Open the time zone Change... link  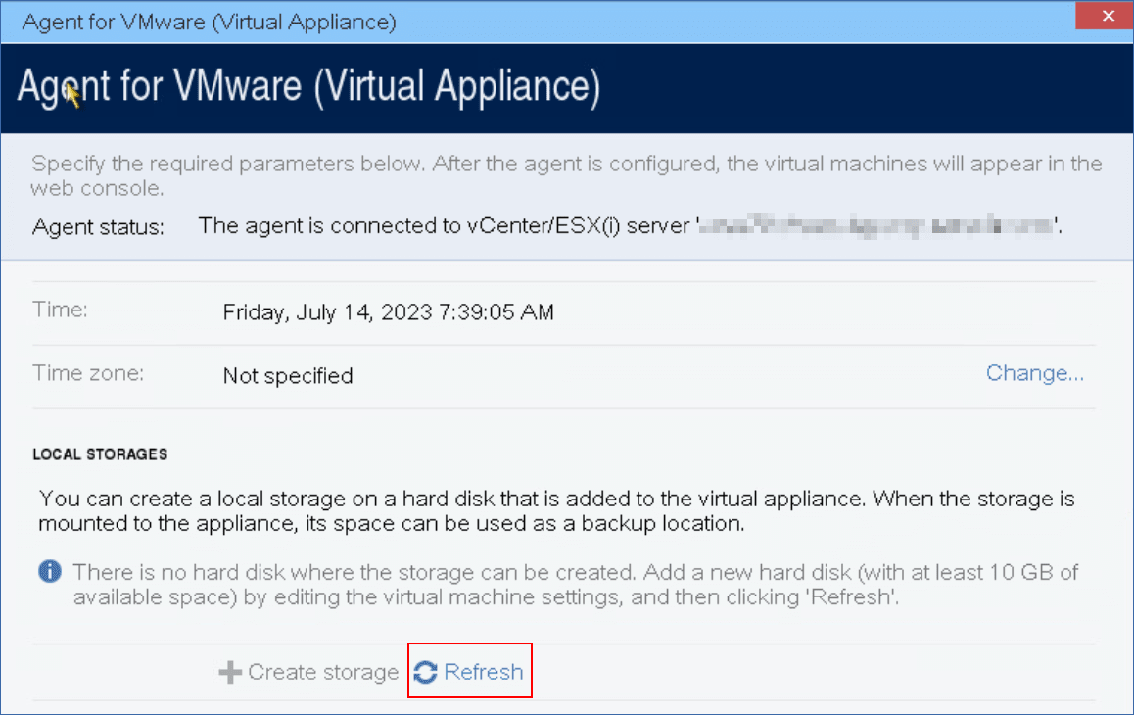[1035, 373]
